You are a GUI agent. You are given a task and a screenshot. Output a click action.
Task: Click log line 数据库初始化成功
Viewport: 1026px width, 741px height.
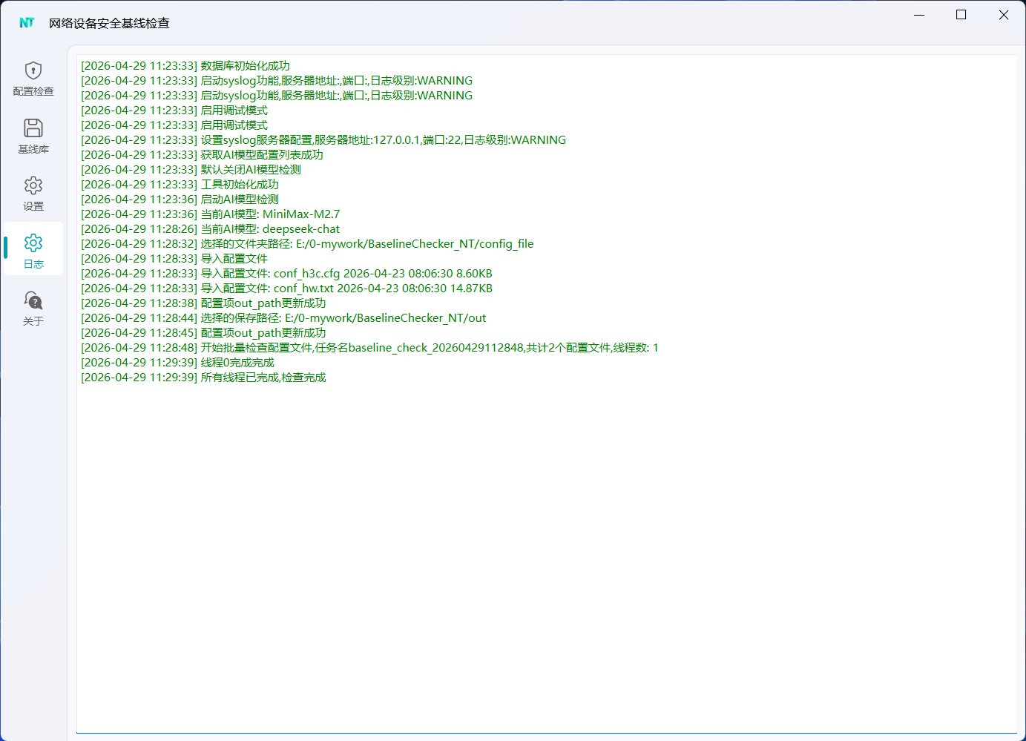(x=185, y=66)
